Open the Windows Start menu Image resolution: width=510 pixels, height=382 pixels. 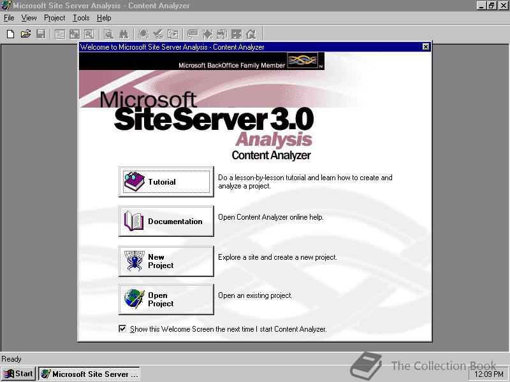[18, 374]
